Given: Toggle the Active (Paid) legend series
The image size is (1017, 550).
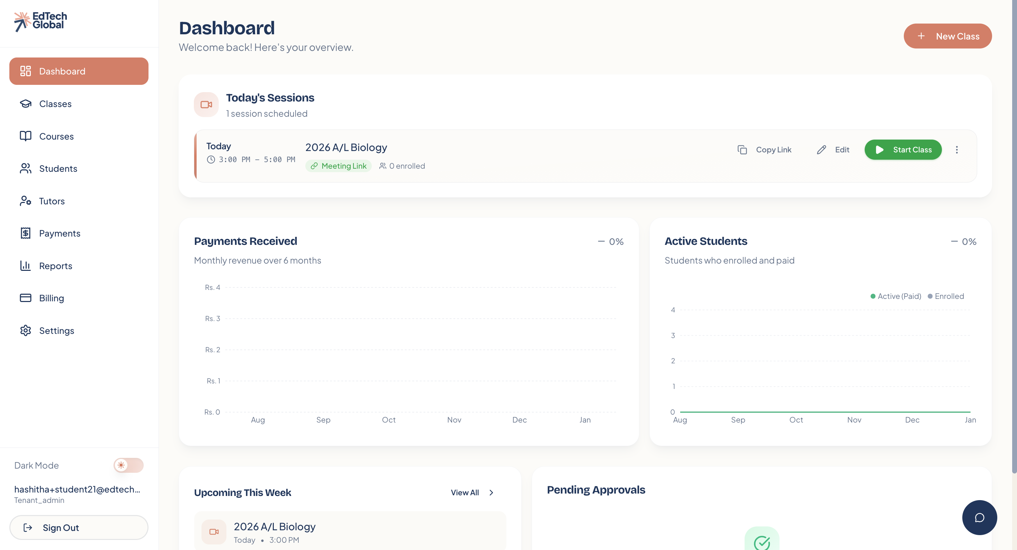Looking at the screenshot, I should (895, 296).
